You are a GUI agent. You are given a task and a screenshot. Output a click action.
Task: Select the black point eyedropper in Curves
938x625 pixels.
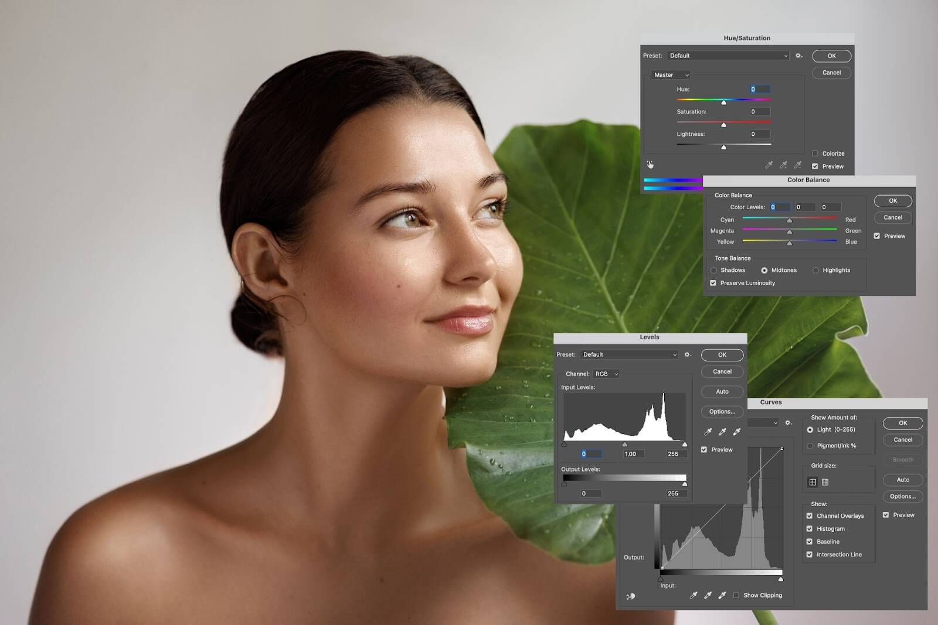tap(694, 595)
